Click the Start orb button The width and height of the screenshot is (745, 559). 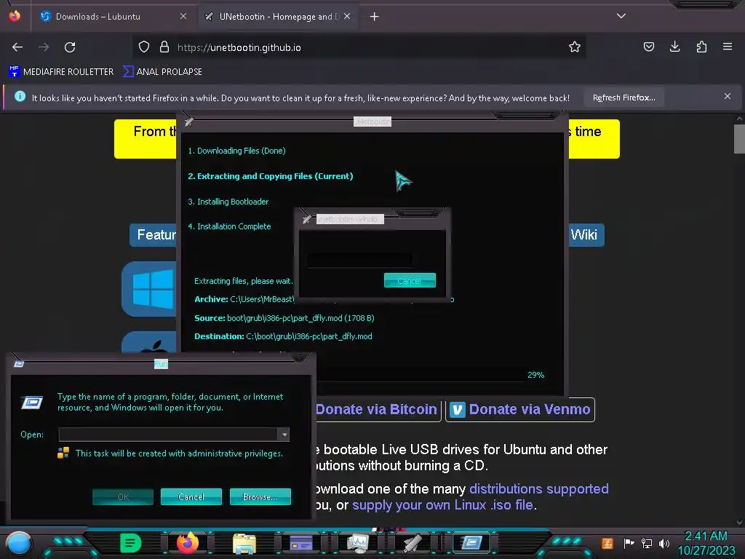(19, 543)
